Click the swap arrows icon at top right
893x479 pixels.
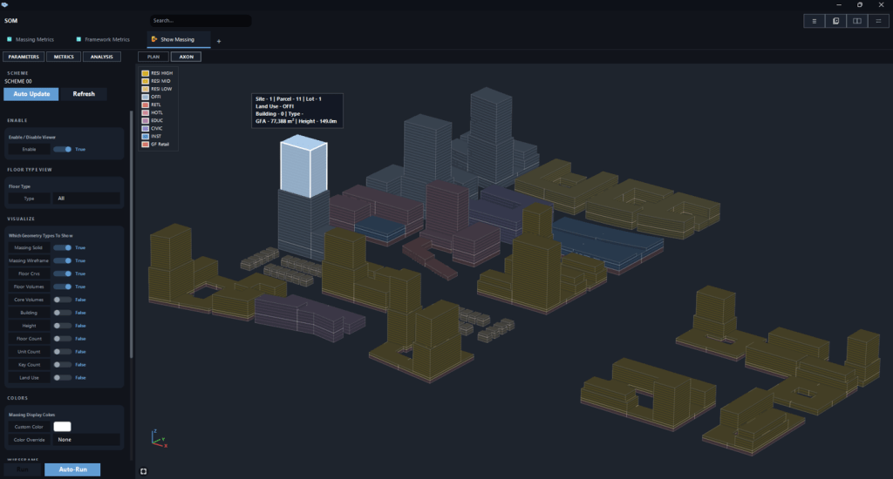878,21
